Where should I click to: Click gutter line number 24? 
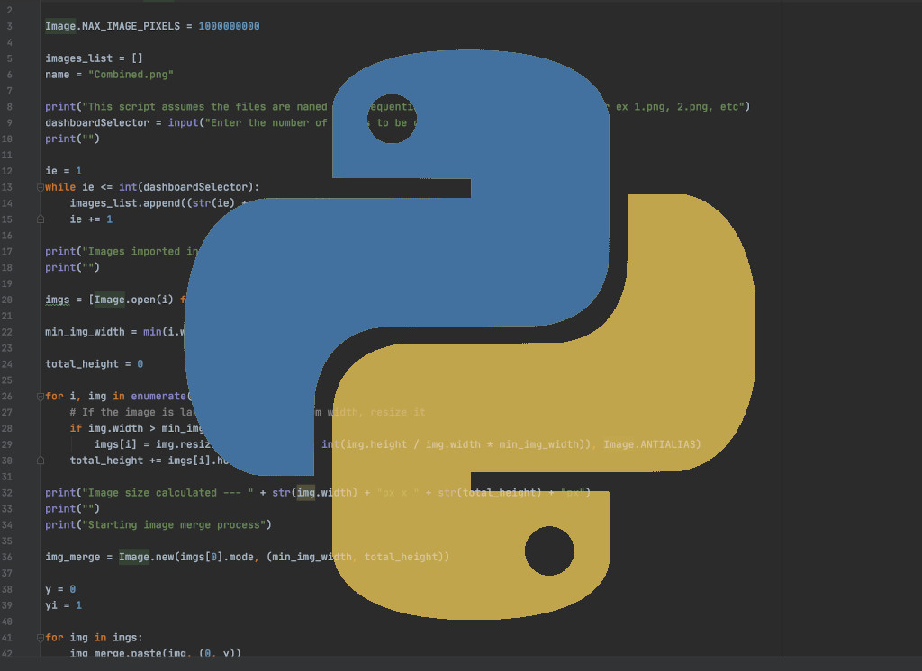7,364
